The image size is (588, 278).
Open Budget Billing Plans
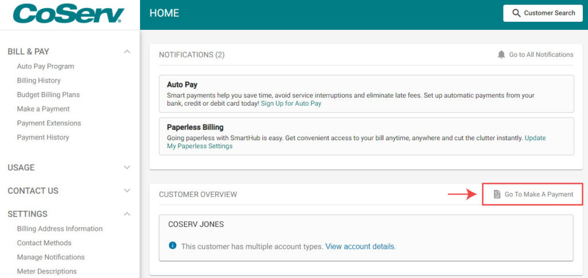(x=48, y=95)
